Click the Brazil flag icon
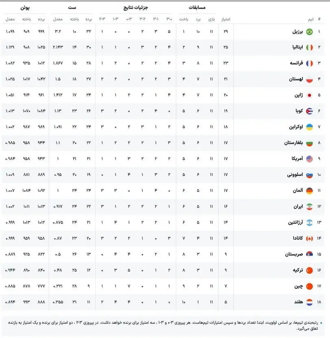Screen dimensions: 330x338 (309, 32)
